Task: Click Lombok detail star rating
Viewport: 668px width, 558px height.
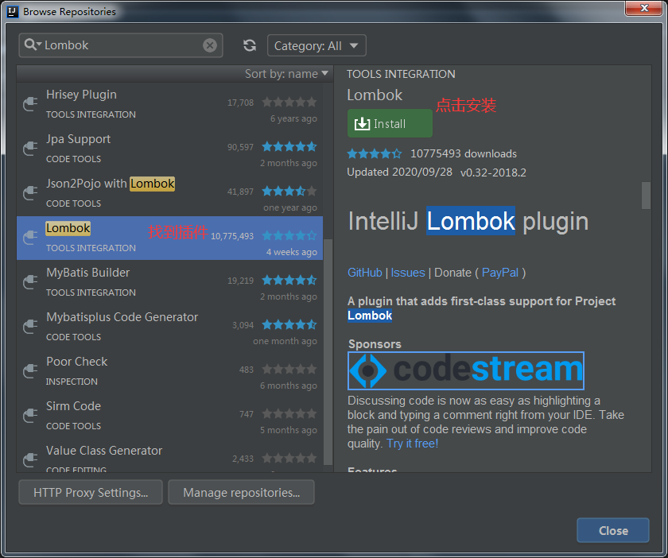Action: point(375,153)
